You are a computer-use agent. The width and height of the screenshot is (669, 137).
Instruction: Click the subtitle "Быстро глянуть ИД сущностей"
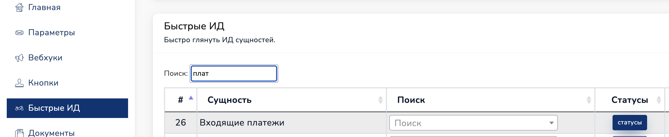(x=219, y=40)
